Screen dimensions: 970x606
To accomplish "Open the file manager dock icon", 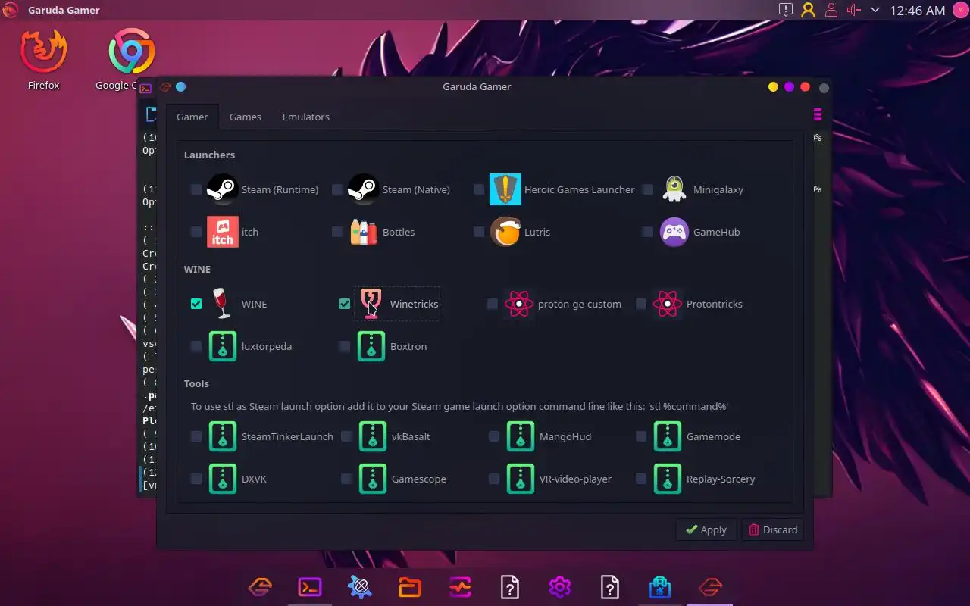I will click(x=410, y=587).
